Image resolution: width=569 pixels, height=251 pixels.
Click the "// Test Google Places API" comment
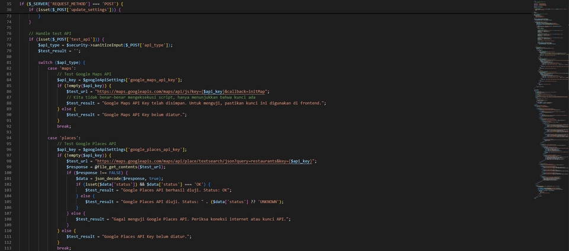87,144
